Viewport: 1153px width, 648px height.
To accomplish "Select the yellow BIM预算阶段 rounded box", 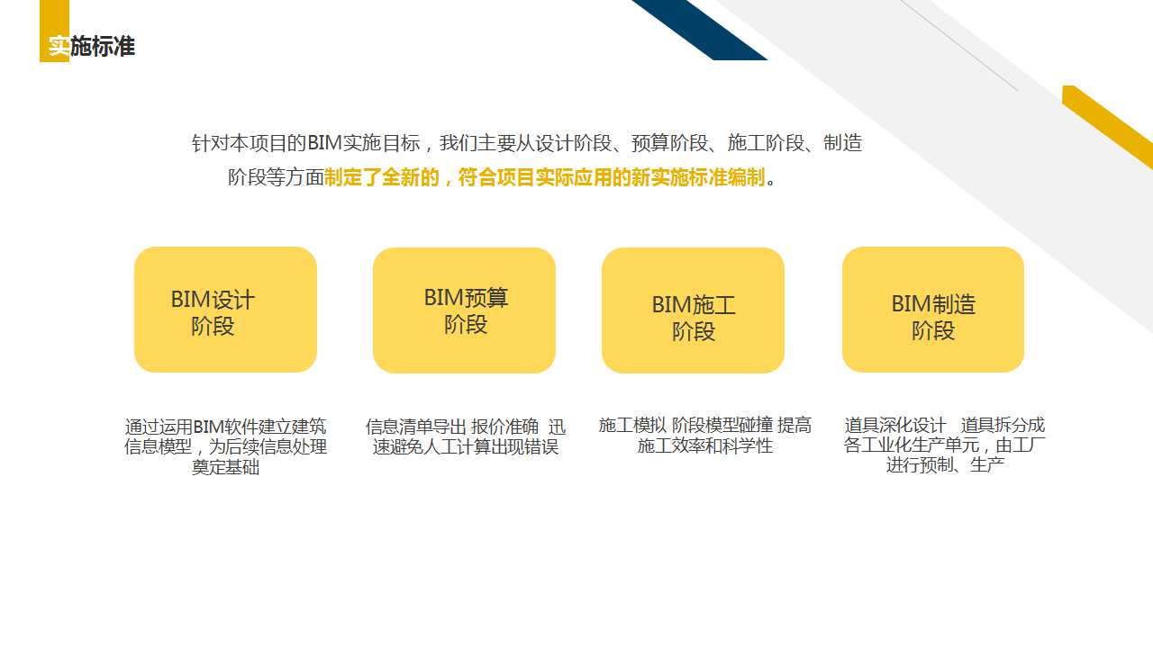I will point(465,310).
